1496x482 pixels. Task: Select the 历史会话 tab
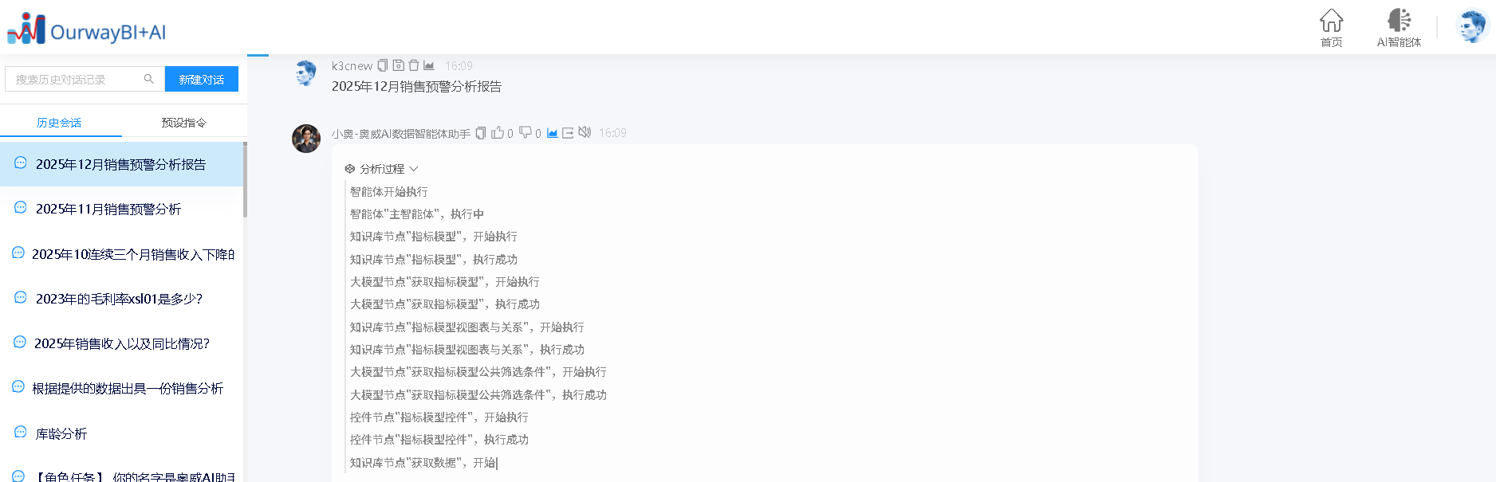tap(59, 123)
